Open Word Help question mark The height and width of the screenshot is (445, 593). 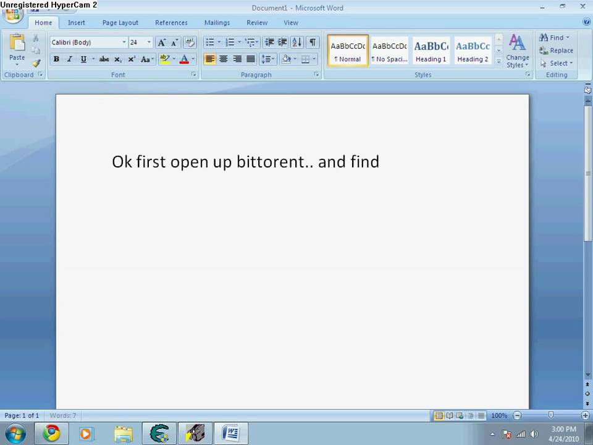click(x=587, y=22)
